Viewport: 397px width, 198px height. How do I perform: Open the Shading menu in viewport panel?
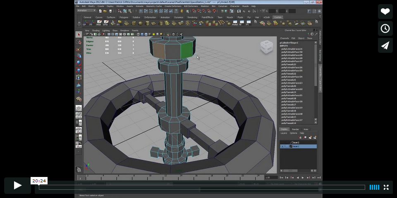click(96, 31)
